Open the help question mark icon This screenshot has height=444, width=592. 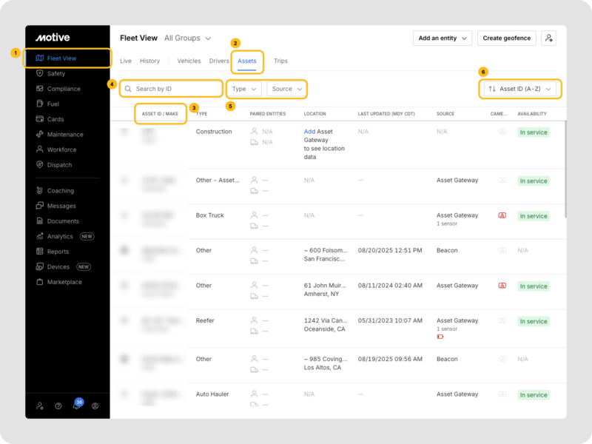click(x=58, y=406)
